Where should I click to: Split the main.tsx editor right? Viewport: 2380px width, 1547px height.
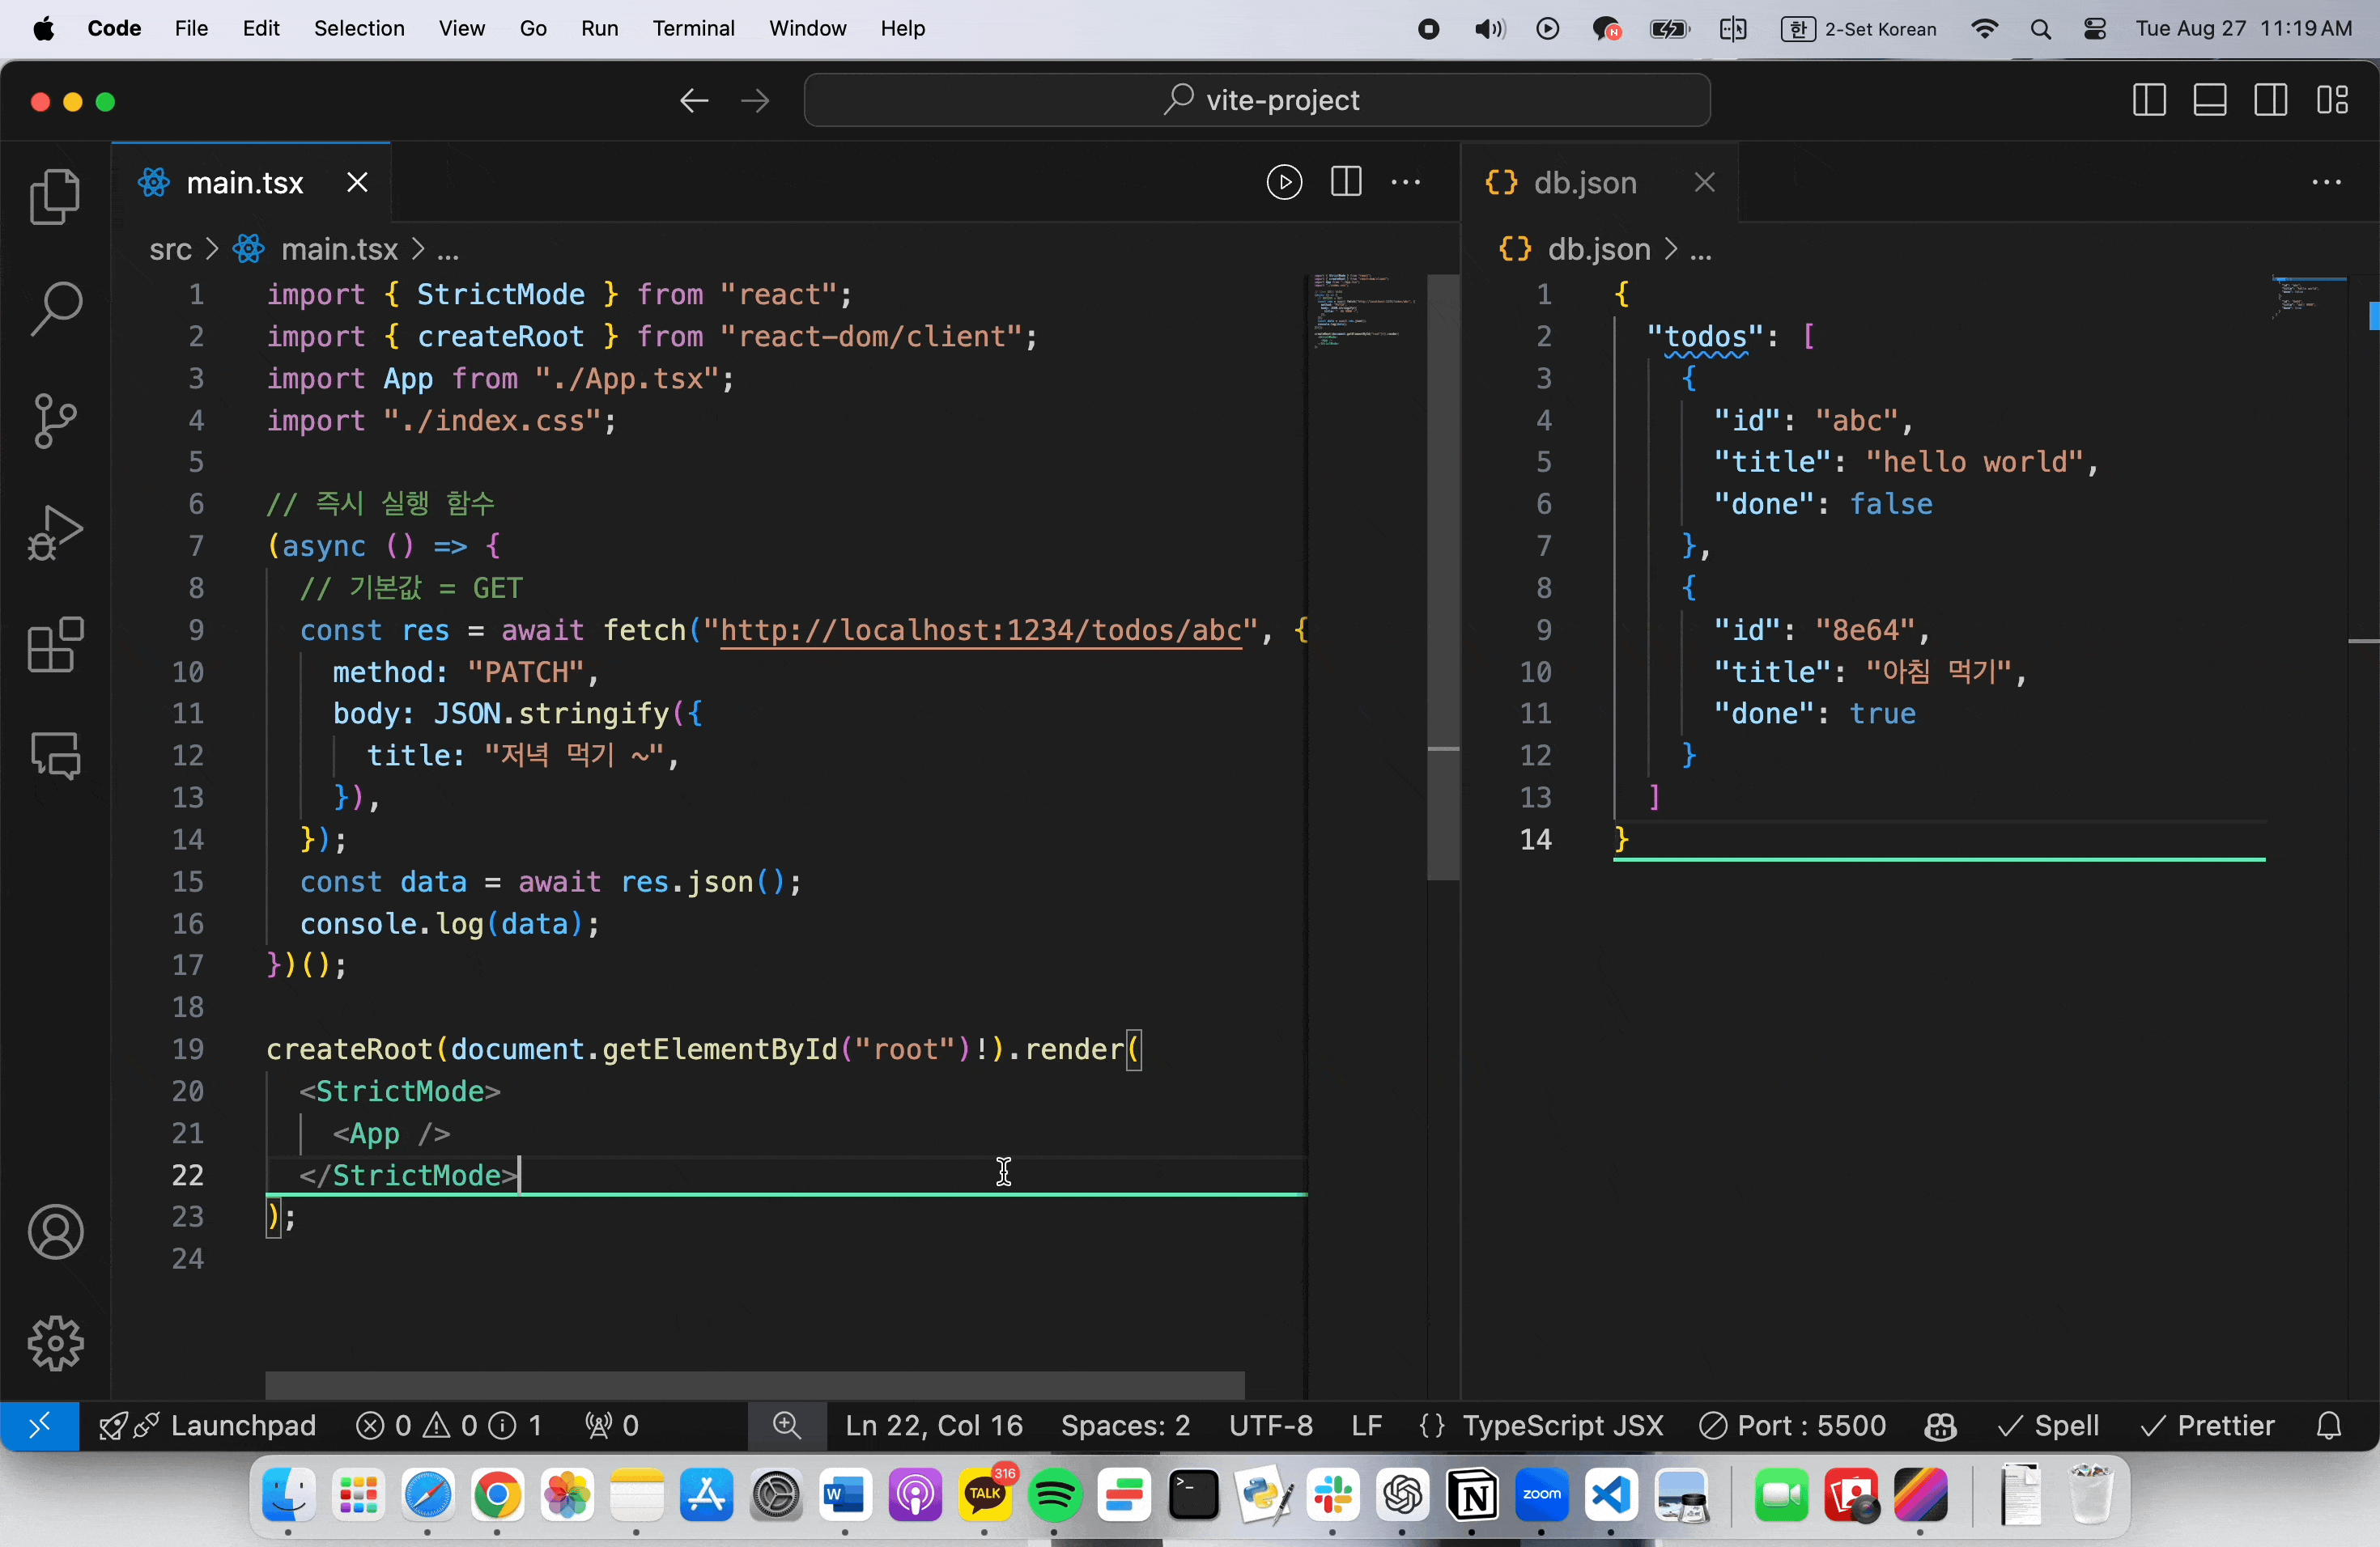point(1346,182)
